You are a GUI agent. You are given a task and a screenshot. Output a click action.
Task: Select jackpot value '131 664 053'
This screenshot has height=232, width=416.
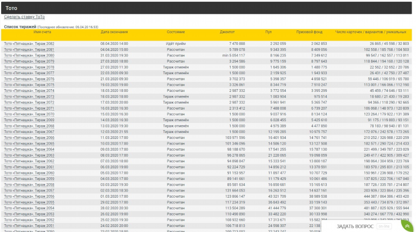(235, 190)
